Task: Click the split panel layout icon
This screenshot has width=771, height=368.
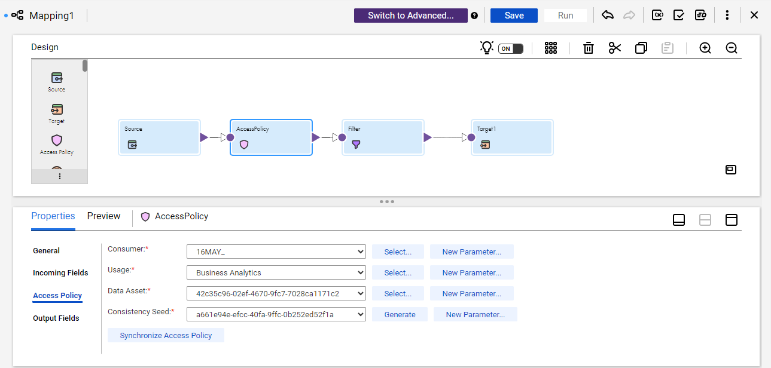Action: 705,220
